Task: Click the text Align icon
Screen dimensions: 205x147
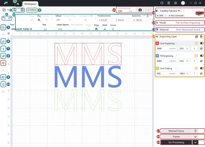Action: pos(96,29)
